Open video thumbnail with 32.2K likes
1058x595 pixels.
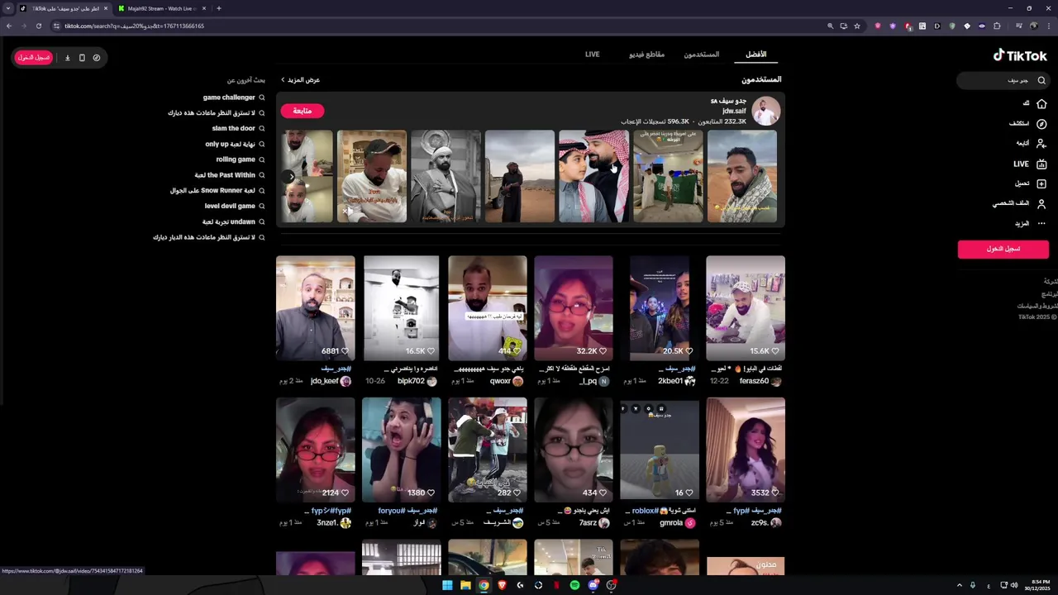click(x=573, y=308)
